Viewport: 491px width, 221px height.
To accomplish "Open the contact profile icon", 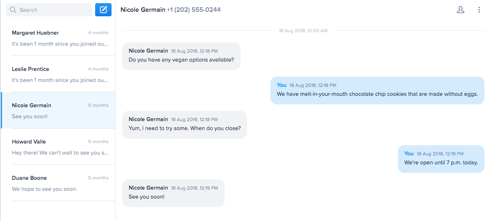I will pyautogui.click(x=460, y=10).
